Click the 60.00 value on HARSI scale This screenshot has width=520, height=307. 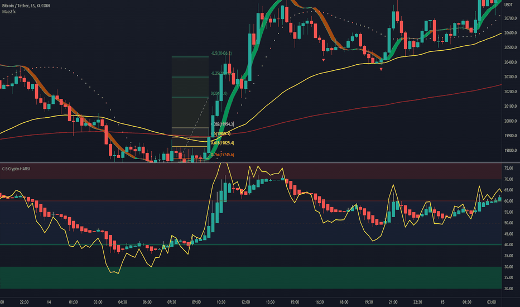click(509, 201)
